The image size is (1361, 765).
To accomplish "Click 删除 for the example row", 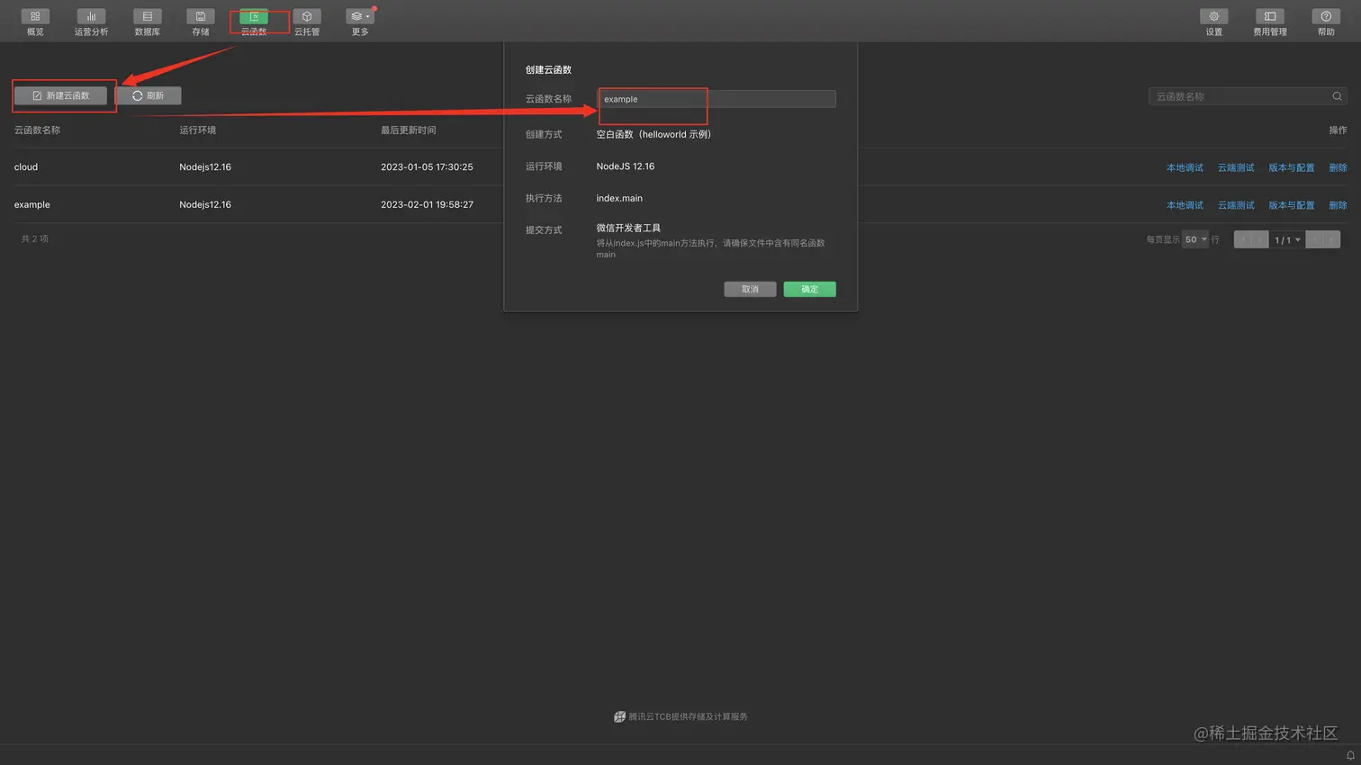I will tap(1338, 205).
